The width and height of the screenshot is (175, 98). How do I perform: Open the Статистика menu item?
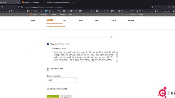[x=44, y=14]
